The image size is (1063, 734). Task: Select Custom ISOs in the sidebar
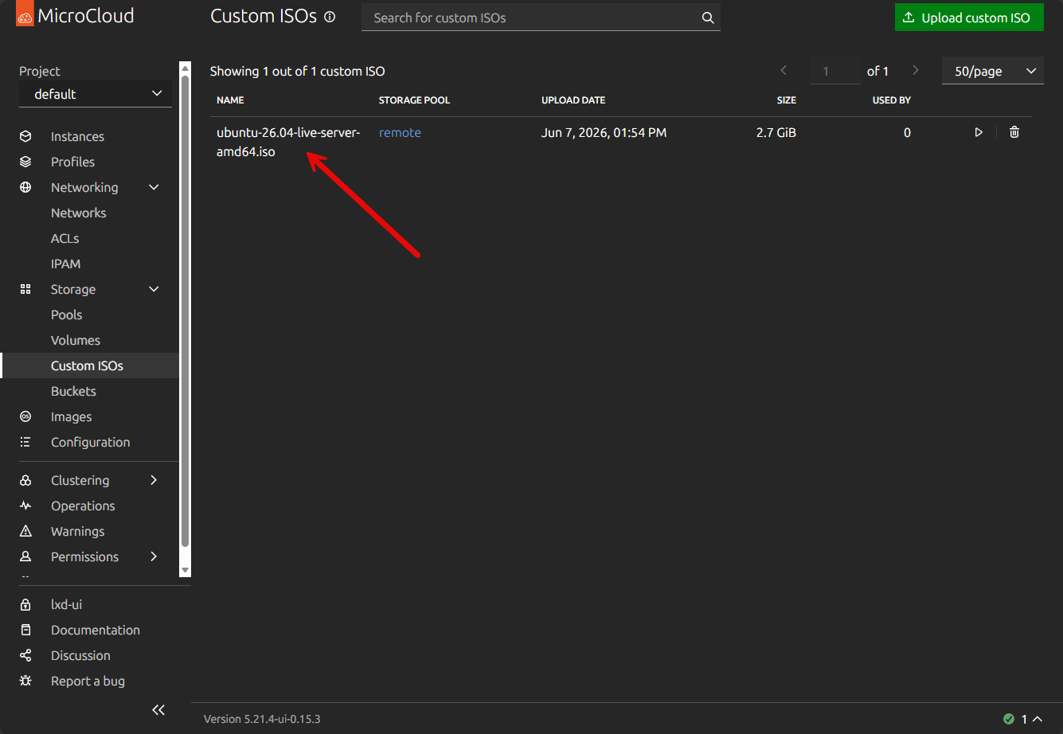coord(87,365)
